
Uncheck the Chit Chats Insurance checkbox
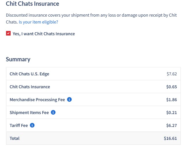pos(8,34)
